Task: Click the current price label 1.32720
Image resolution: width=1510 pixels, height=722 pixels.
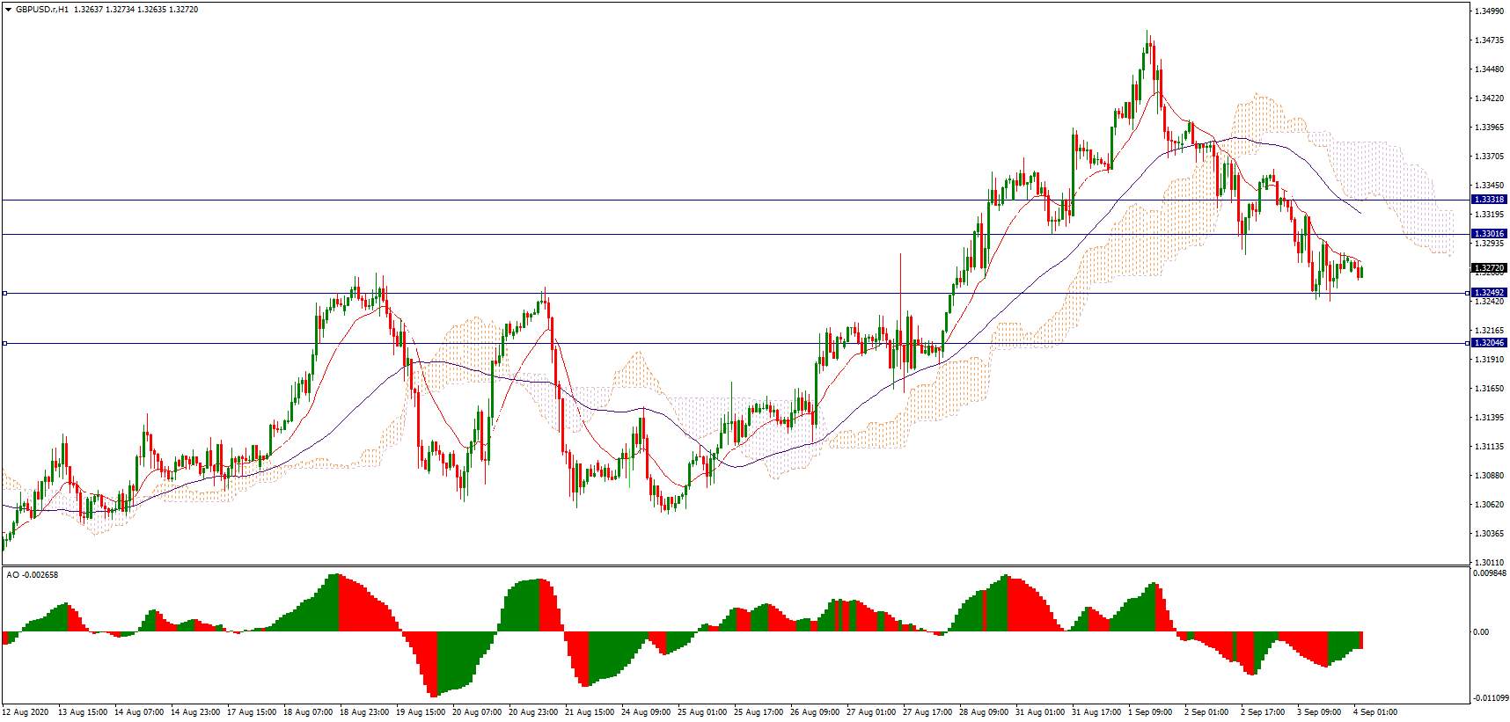Action: [1488, 267]
